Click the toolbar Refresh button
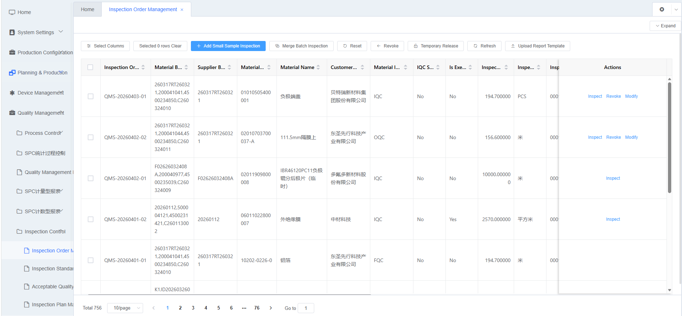 (x=484, y=46)
